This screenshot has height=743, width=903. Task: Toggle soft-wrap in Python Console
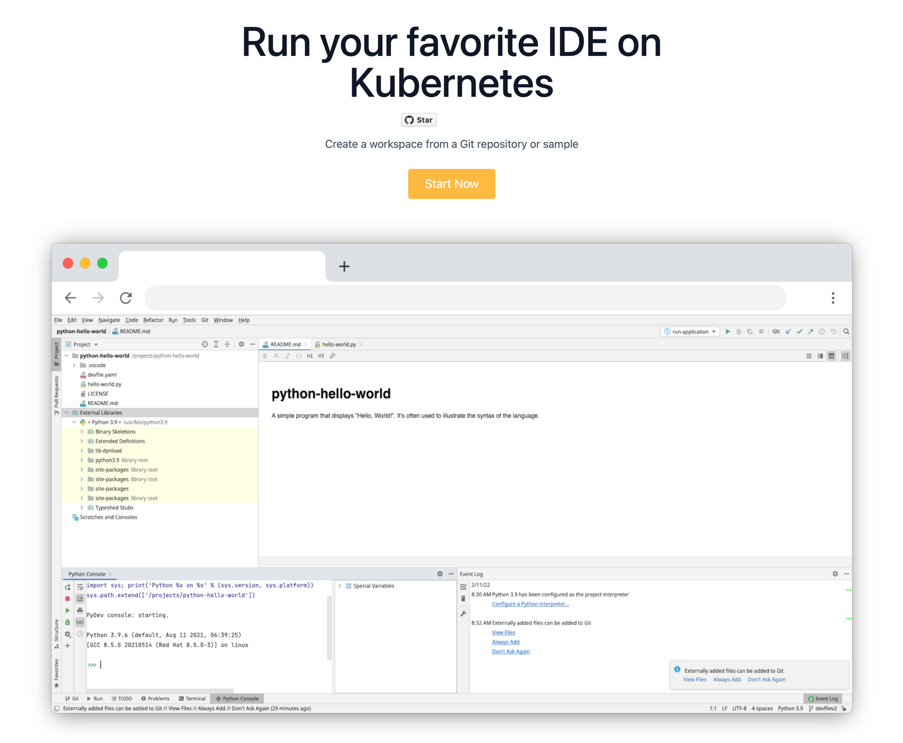coord(80,587)
